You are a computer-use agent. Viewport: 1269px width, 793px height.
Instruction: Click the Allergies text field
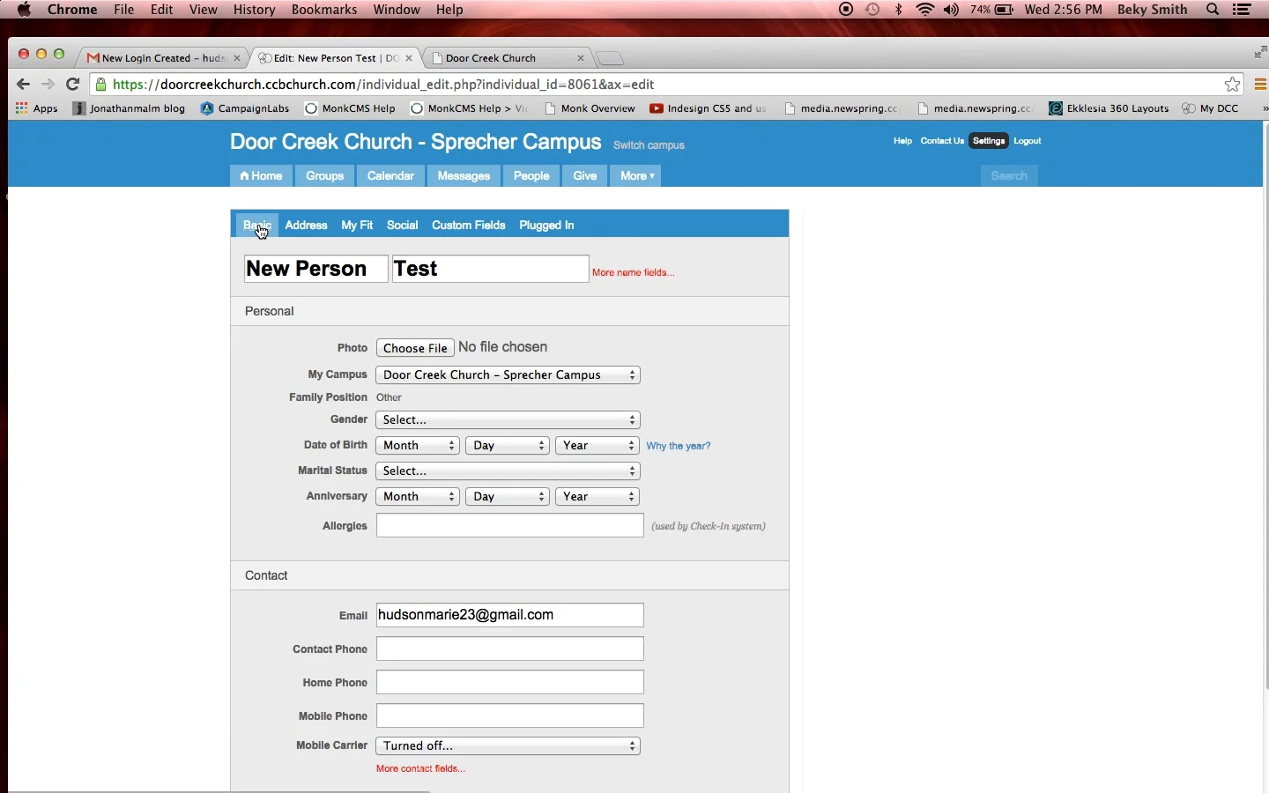pyautogui.click(x=510, y=526)
